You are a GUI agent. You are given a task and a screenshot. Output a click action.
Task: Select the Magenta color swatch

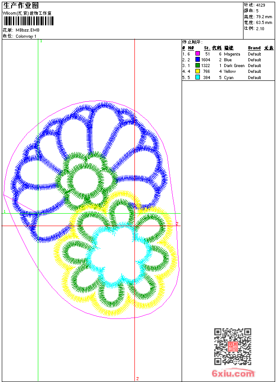[x=198, y=54]
